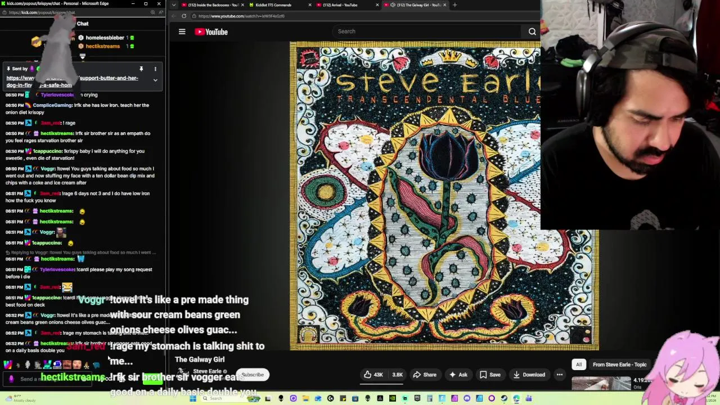Open username CompliceGaming in chat

coord(52,105)
